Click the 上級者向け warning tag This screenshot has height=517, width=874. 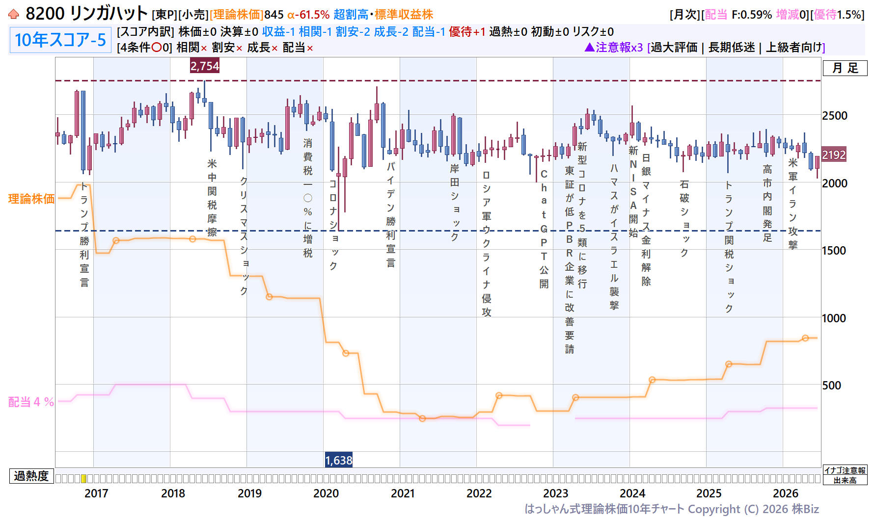794,47
